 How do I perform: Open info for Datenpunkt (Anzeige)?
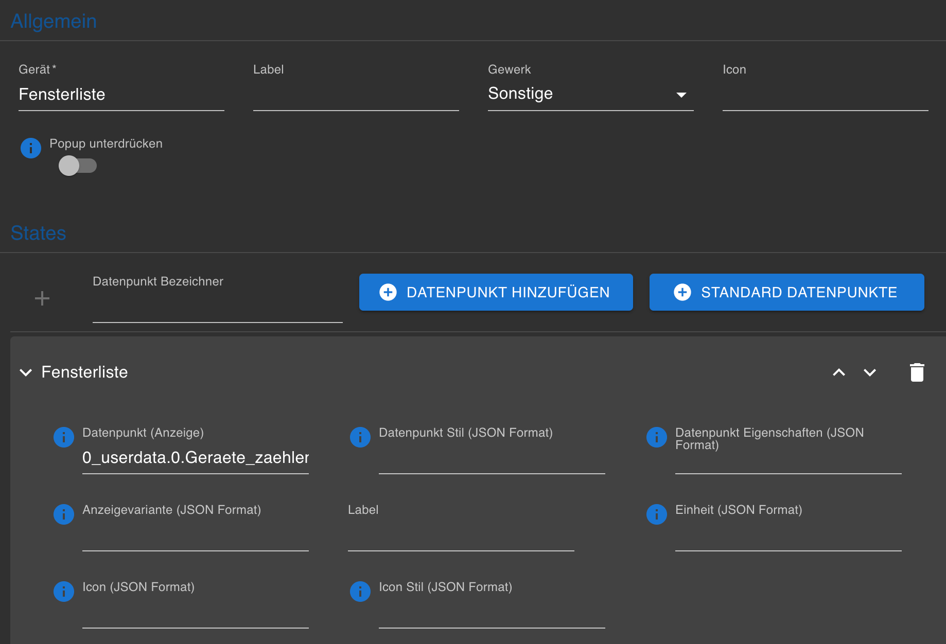[x=64, y=437]
